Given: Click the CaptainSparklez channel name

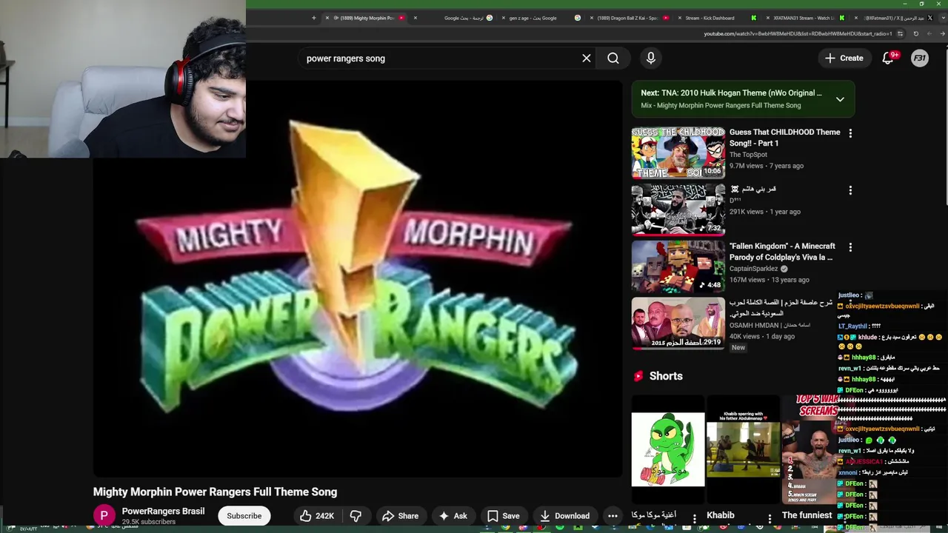Looking at the screenshot, I should 753,269.
